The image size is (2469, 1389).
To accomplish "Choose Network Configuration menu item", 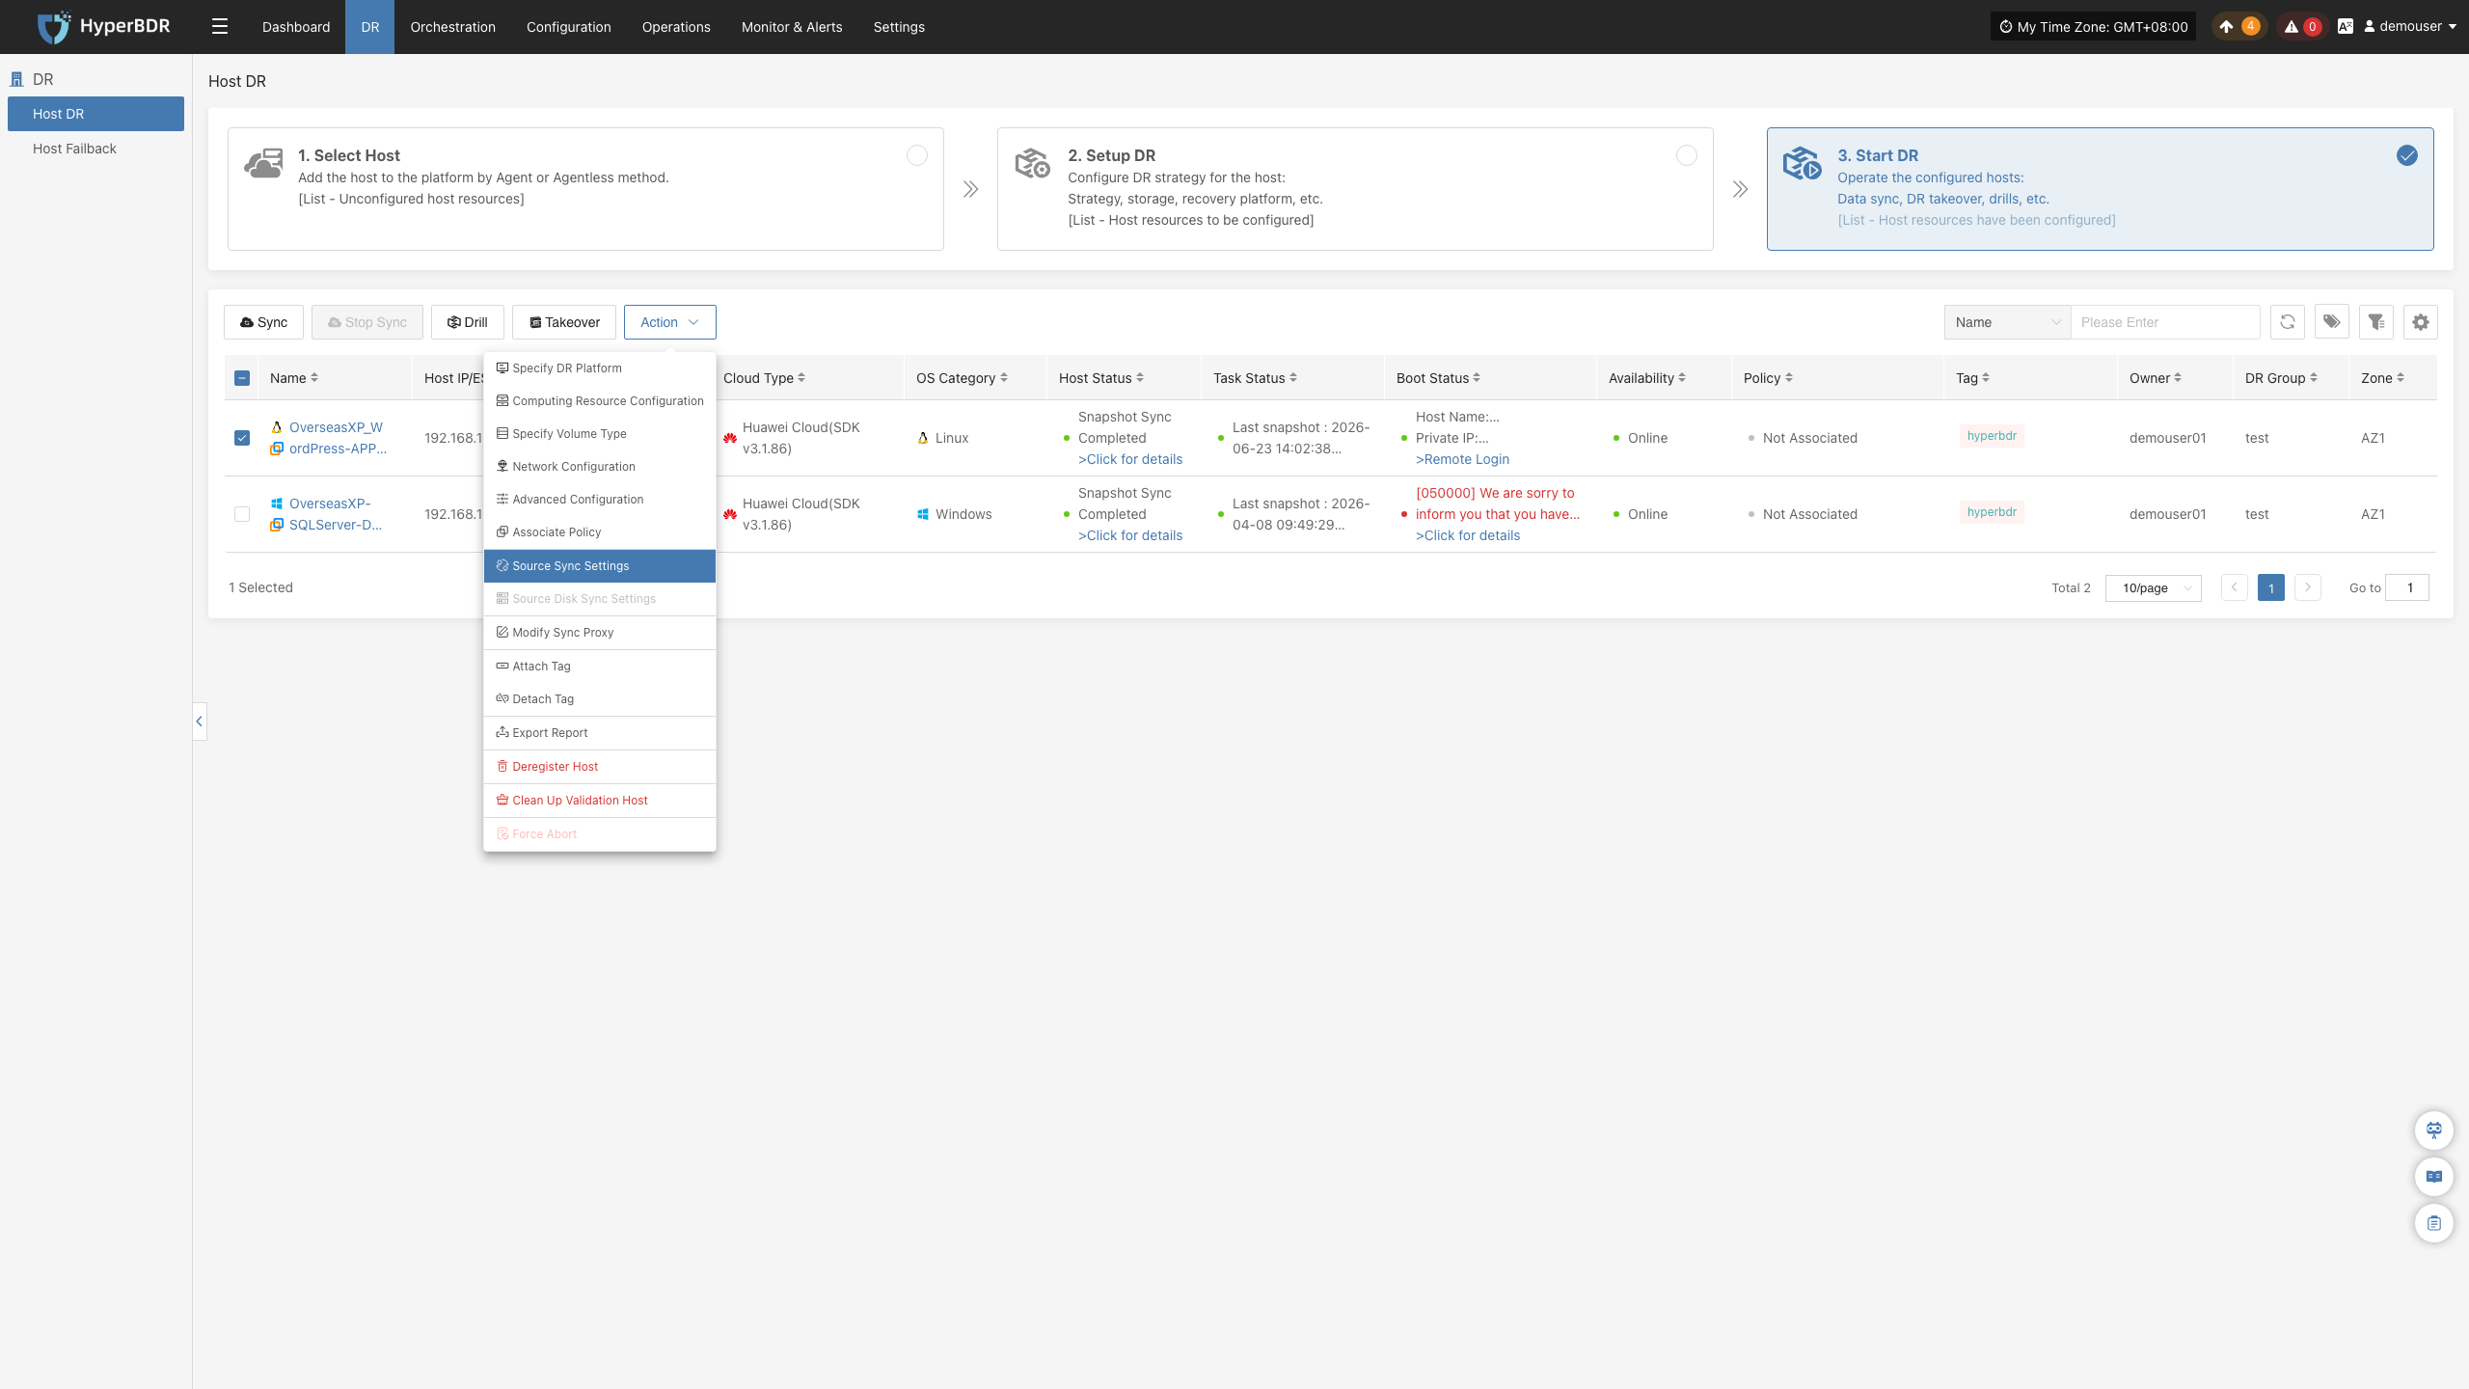I will [600, 467].
